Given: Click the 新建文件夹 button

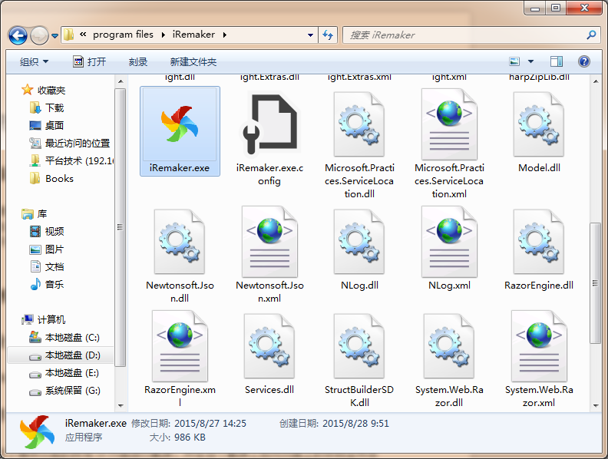Looking at the screenshot, I should [x=193, y=61].
